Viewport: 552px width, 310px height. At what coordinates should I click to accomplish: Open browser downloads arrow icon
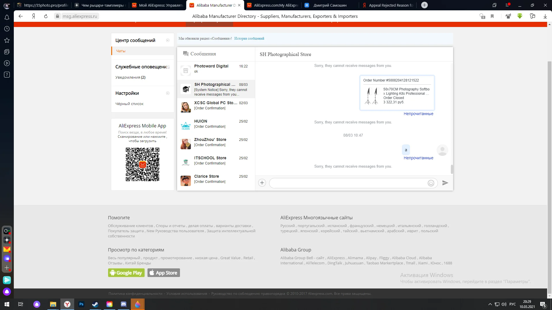[x=545, y=16]
